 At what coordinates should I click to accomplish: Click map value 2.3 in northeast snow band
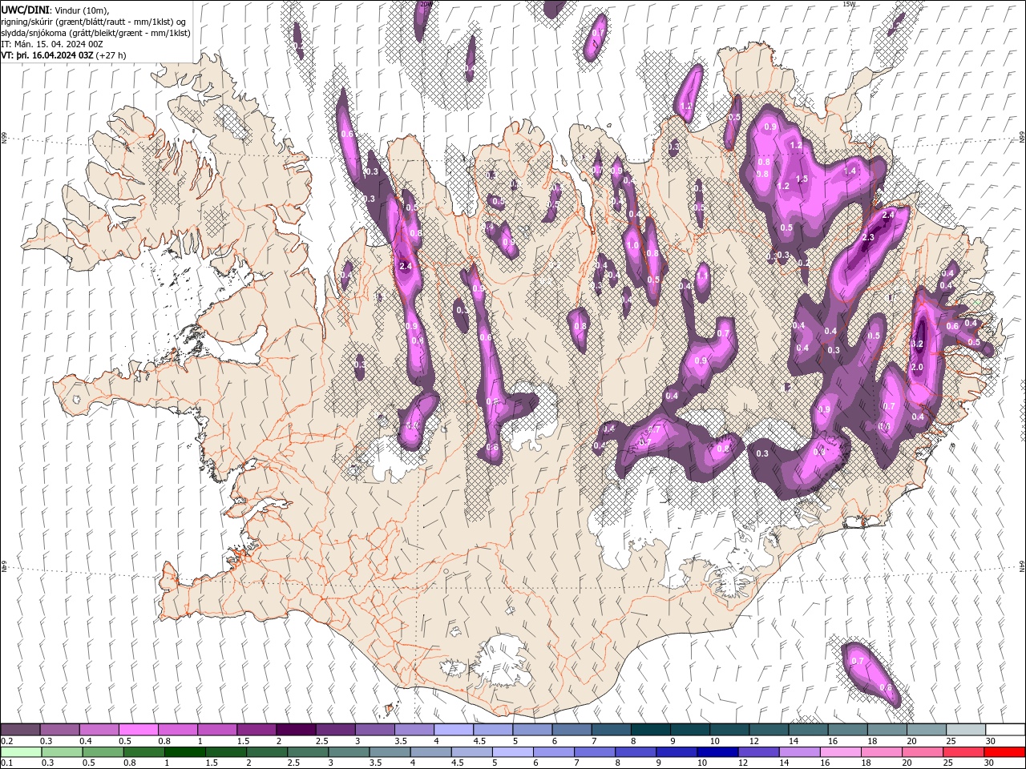click(x=868, y=238)
